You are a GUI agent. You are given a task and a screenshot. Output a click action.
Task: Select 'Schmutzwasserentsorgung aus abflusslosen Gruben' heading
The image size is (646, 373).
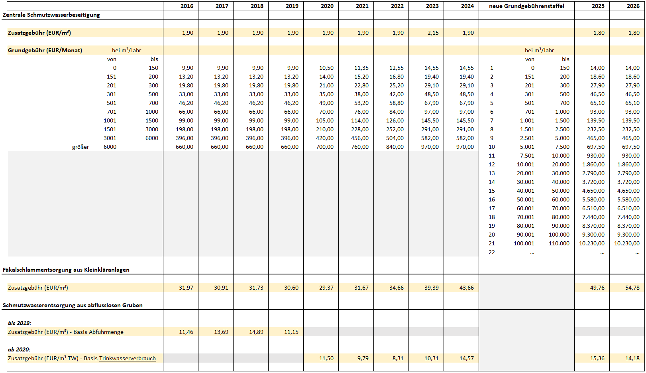click(73, 305)
